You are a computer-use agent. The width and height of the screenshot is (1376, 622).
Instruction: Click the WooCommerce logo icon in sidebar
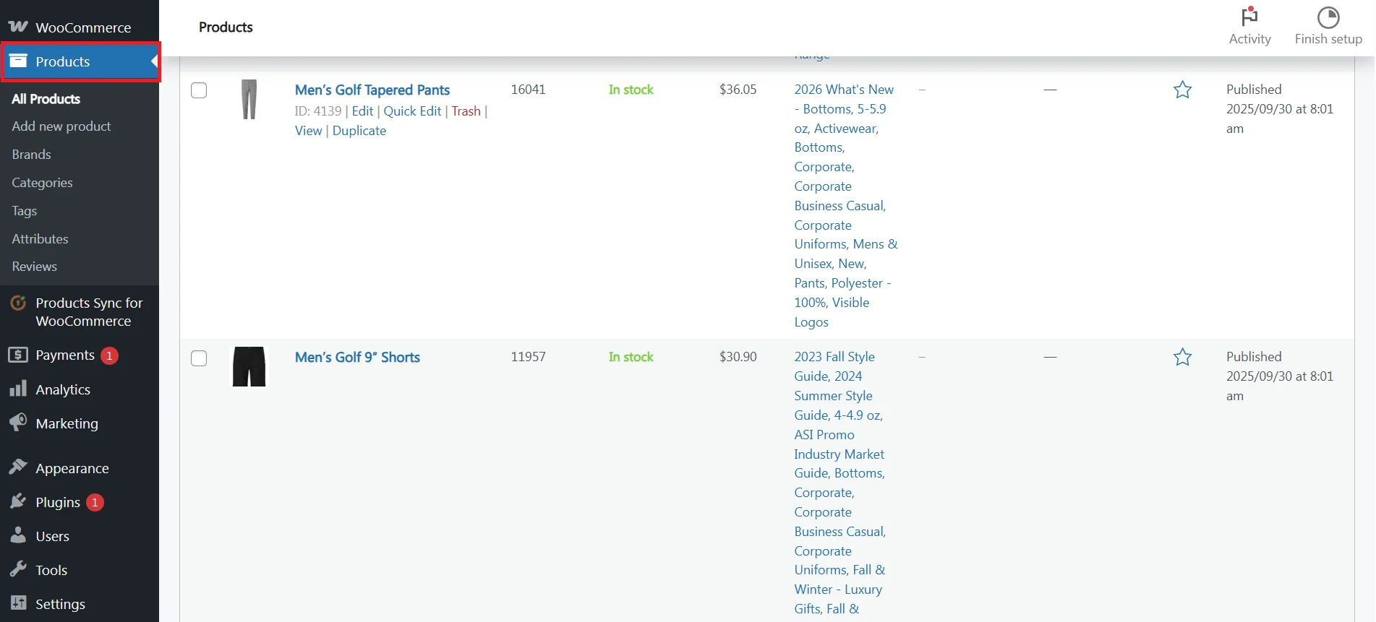pos(18,27)
